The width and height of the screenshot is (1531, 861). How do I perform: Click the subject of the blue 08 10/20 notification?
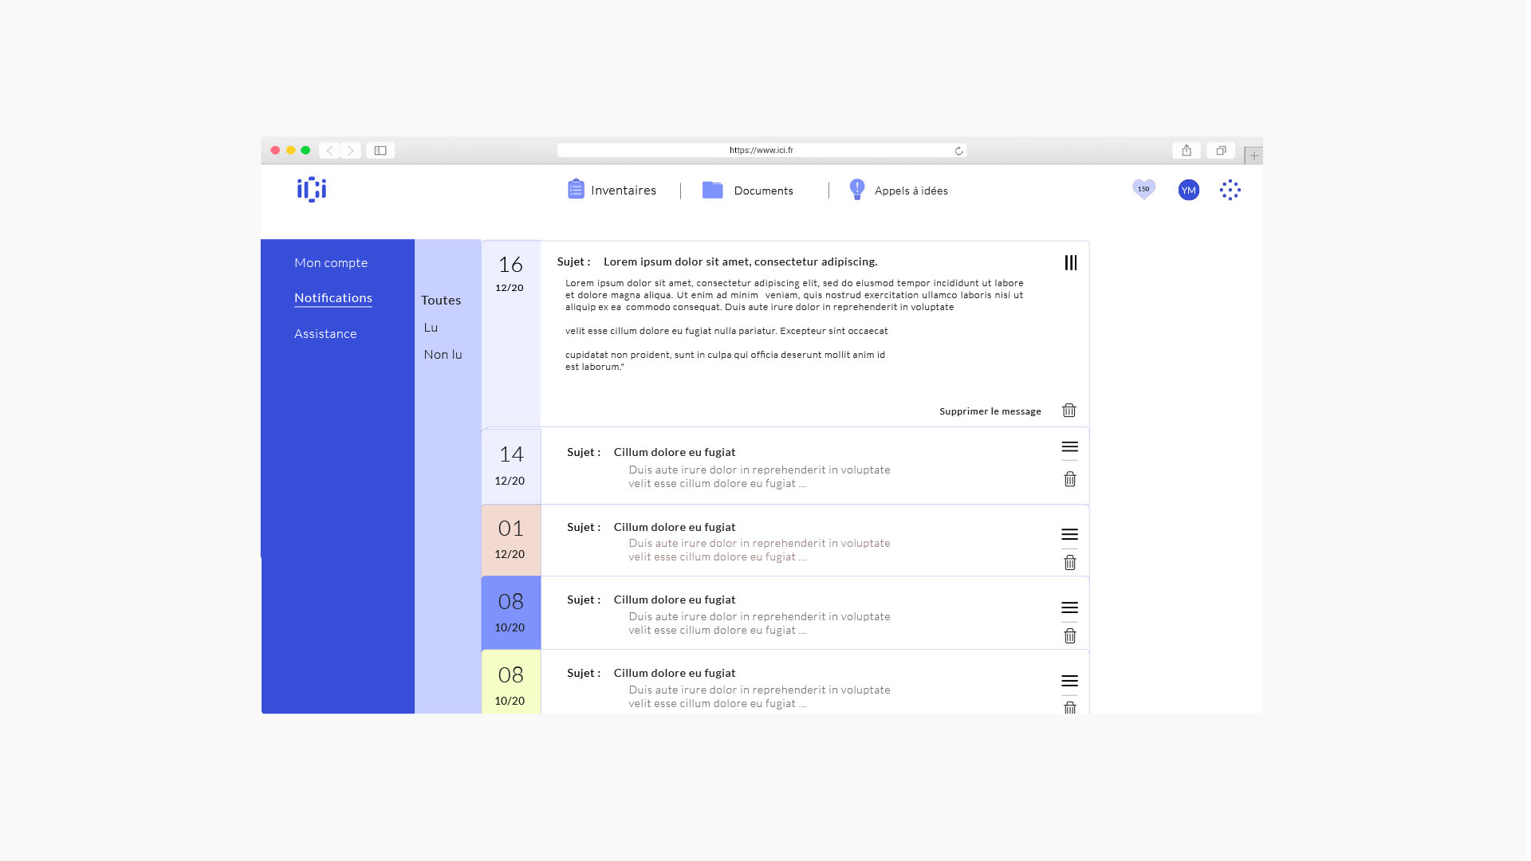click(675, 600)
